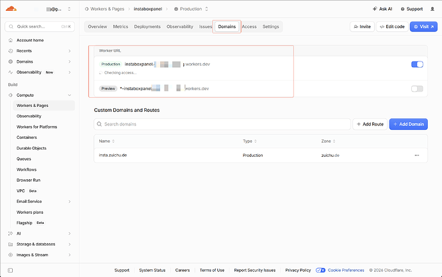
Task: Switch to the Deployments tab
Action: coord(147,26)
